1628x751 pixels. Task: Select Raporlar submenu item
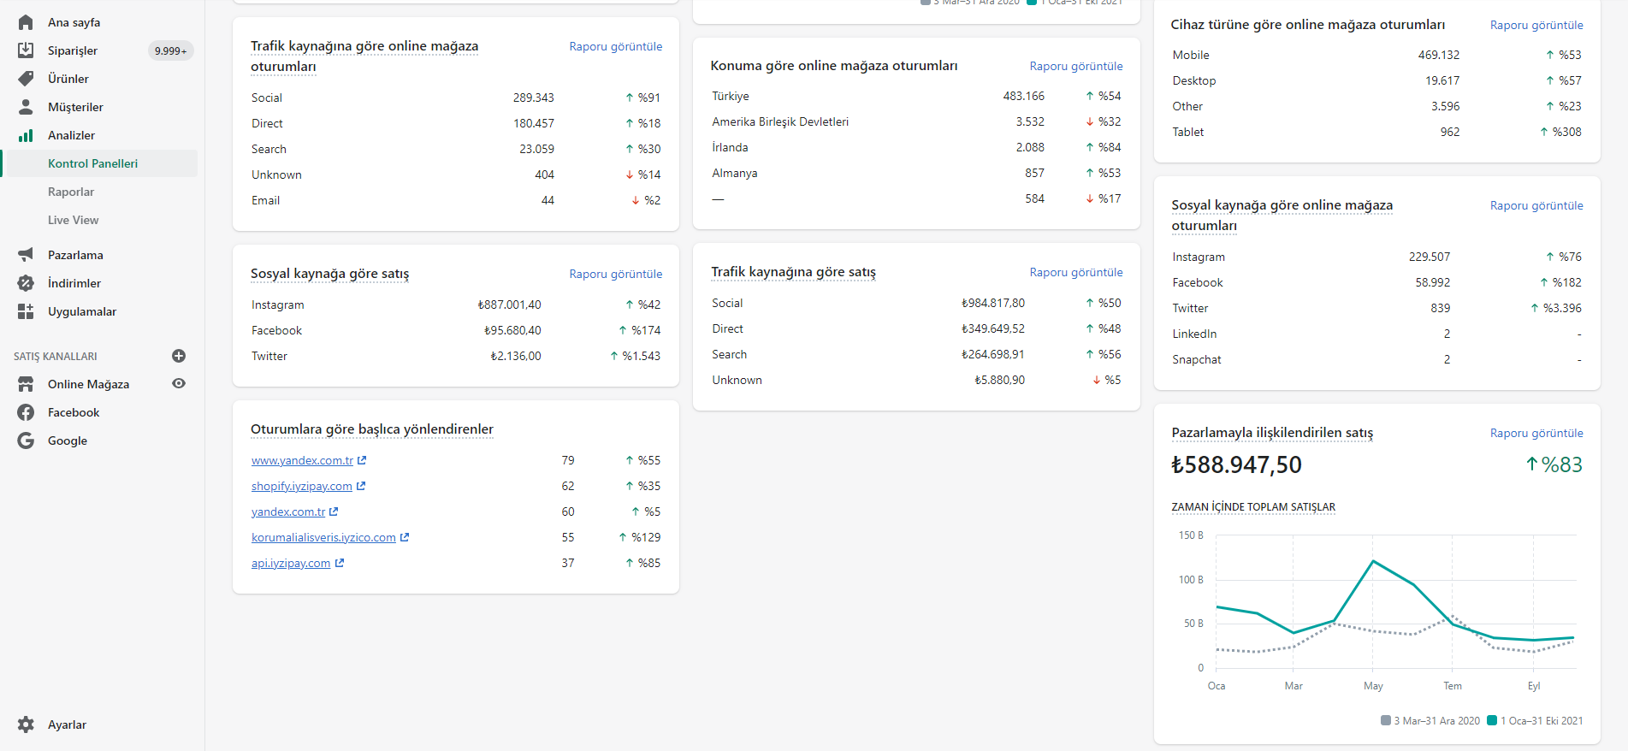[71, 192]
